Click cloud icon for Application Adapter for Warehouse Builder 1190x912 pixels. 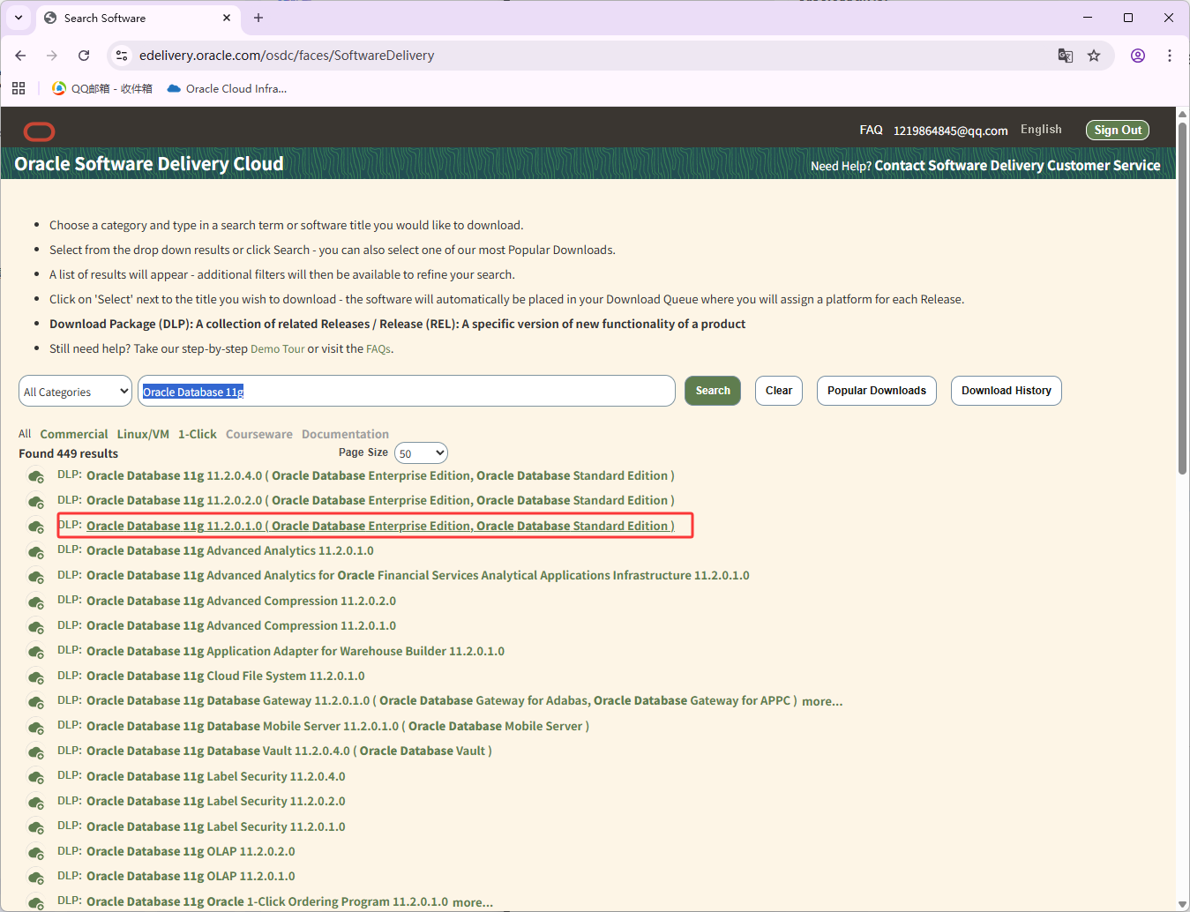pos(36,652)
